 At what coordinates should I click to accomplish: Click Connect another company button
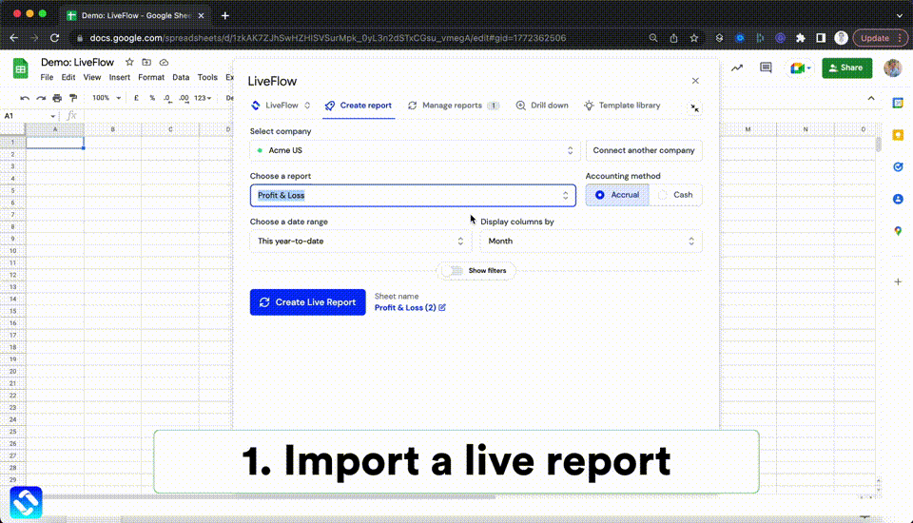tap(644, 150)
